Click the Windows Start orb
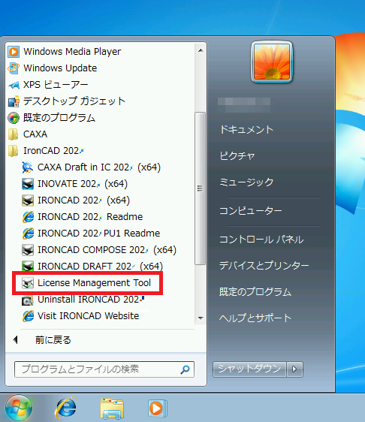The height and width of the screenshot is (422, 365). [19, 408]
